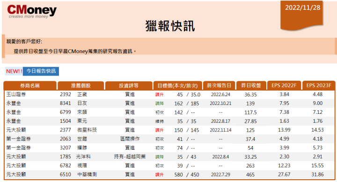The height and width of the screenshot is (182, 337).
Task: Click stock 8341 日友
Action: (x=73, y=103)
